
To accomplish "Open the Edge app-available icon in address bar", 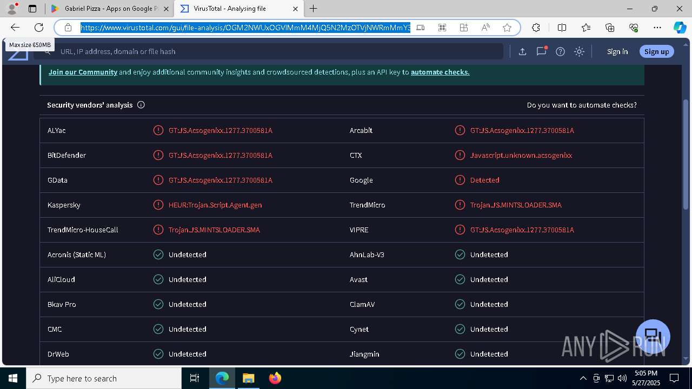I will tap(421, 28).
